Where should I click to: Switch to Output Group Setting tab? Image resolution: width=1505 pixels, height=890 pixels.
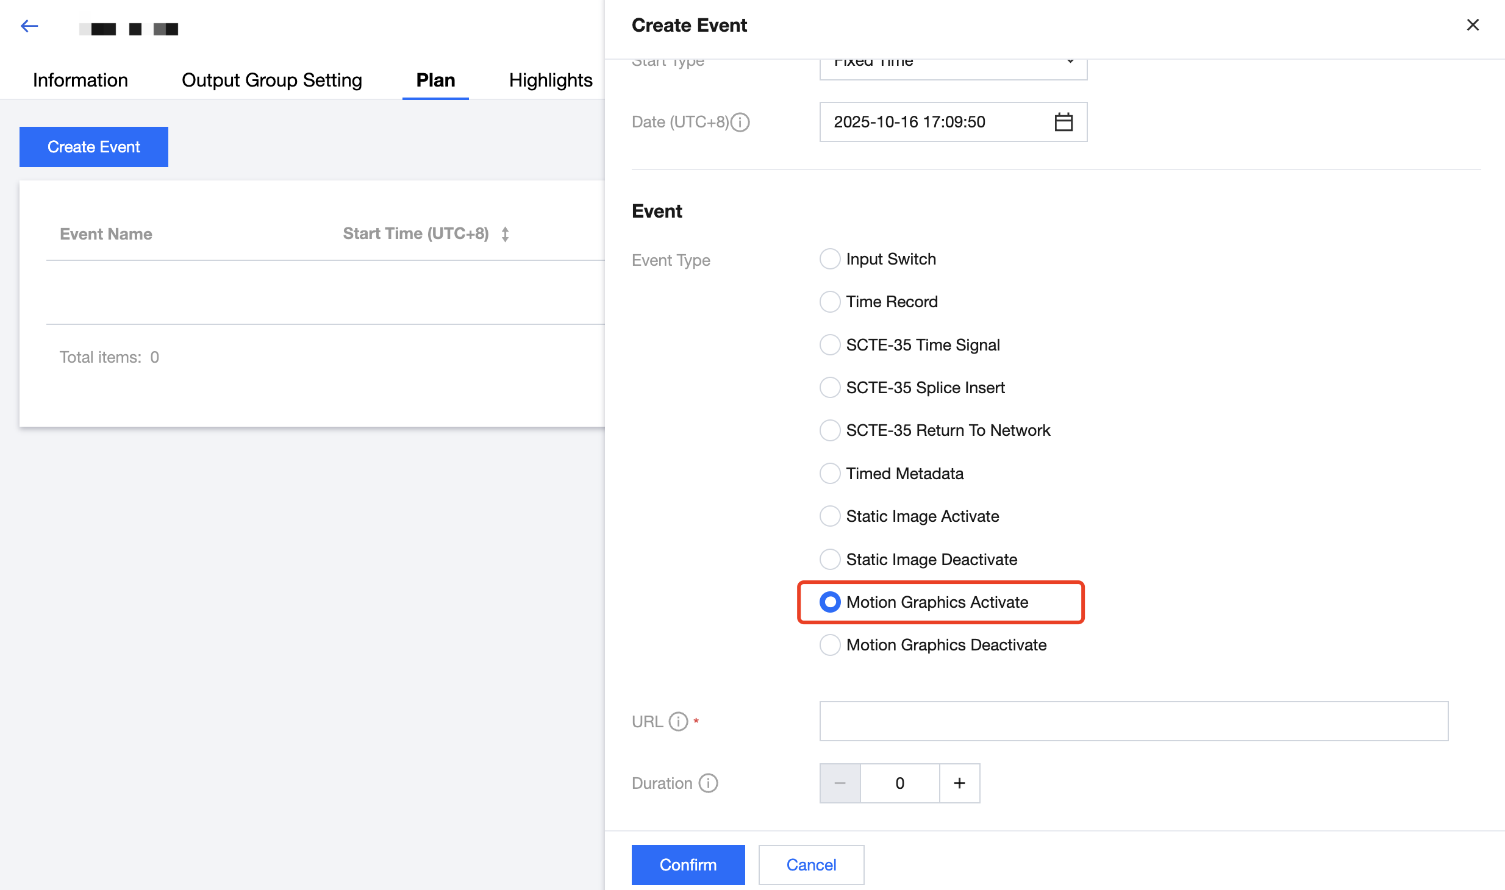272,80
